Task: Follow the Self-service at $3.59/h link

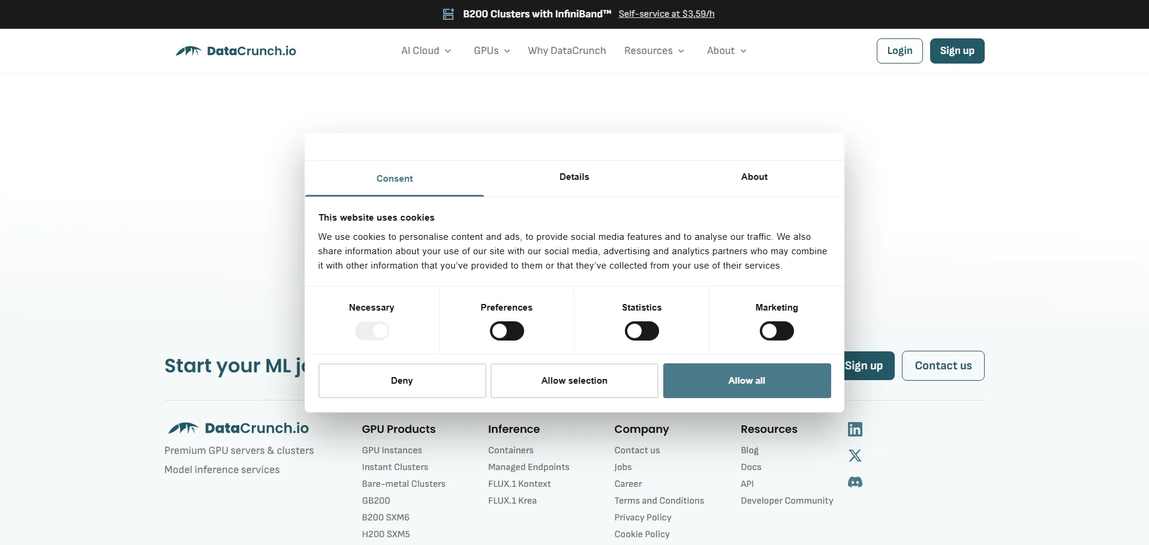Action: tap(666, 14)
